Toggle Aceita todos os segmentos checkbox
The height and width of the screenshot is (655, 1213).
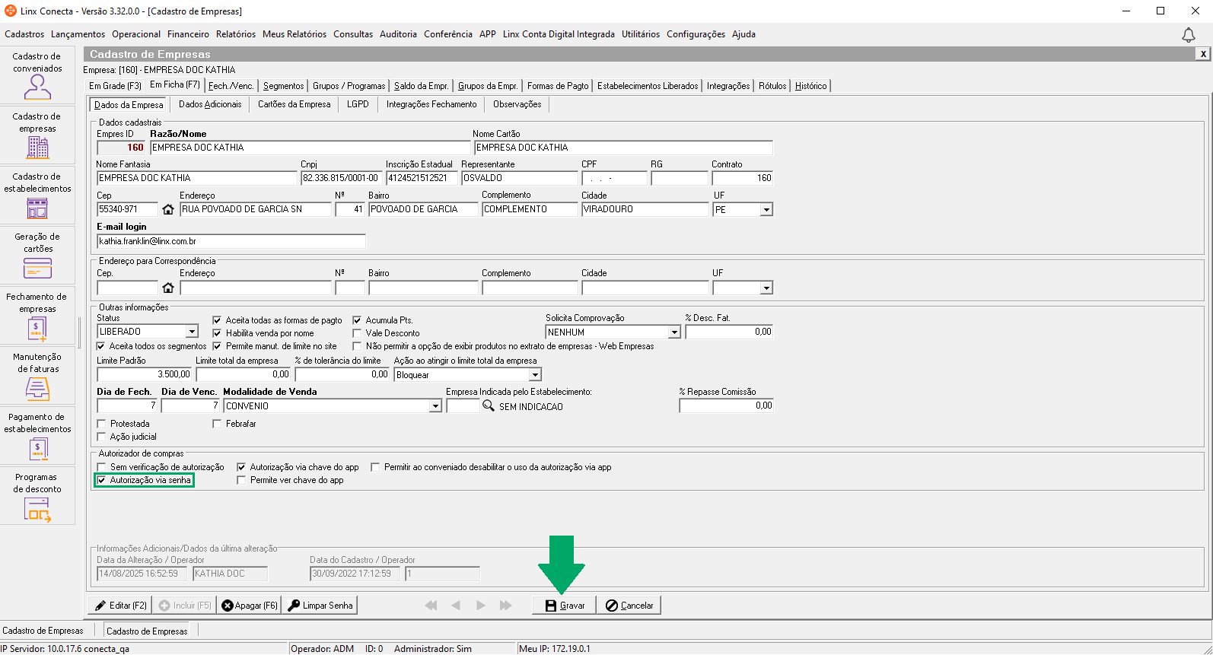click(101, 346)
